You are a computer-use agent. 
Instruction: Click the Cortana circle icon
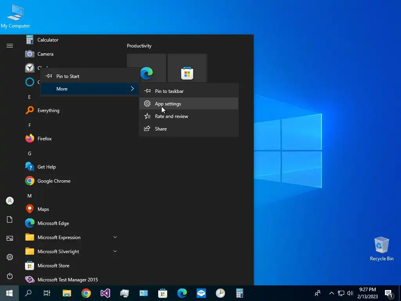tap(30, 82)
